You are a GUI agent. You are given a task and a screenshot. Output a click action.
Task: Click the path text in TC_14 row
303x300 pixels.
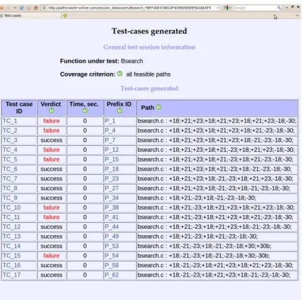204,246
